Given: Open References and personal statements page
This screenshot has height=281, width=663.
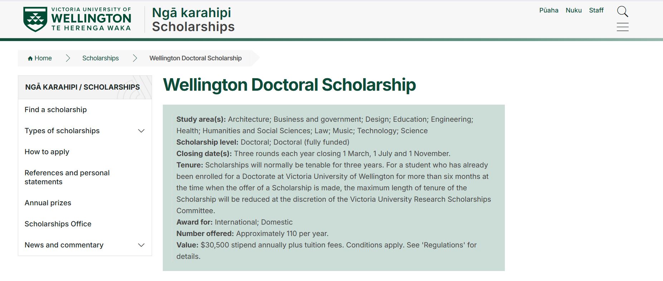Looking at the screenshot, I should (x=67, y=177).
